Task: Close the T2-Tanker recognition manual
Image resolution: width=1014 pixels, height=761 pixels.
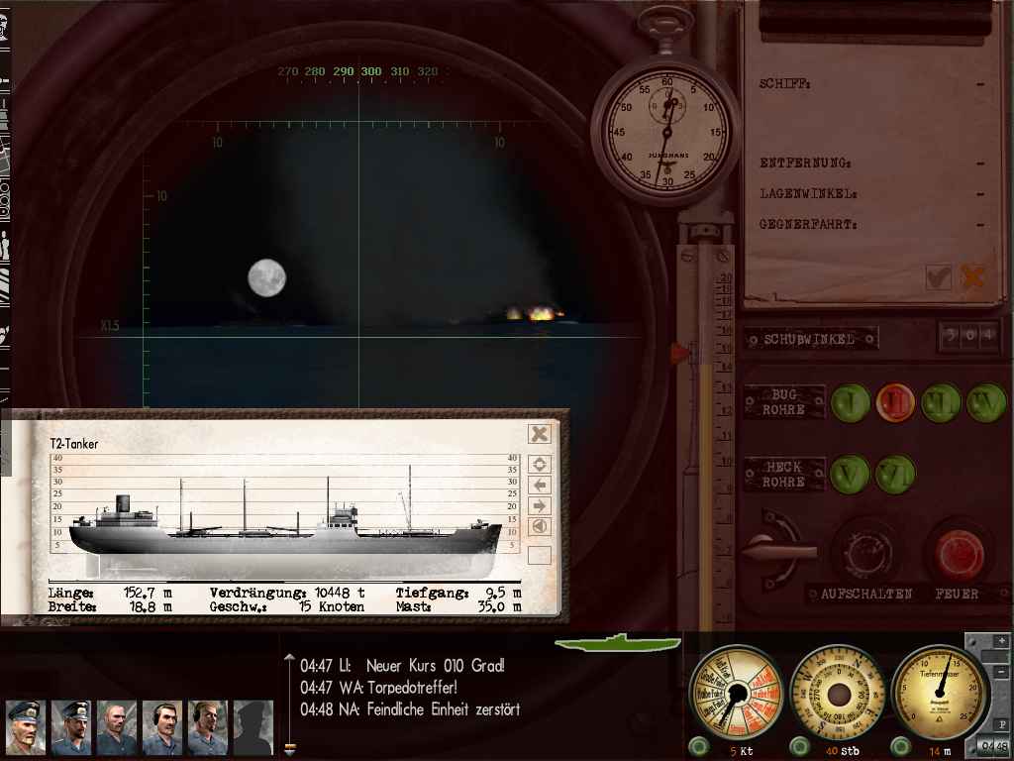Action: point(539,434)
